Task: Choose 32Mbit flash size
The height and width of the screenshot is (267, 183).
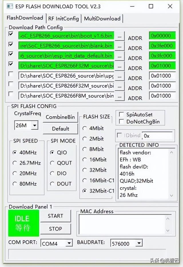Action: tap(95, 170)
